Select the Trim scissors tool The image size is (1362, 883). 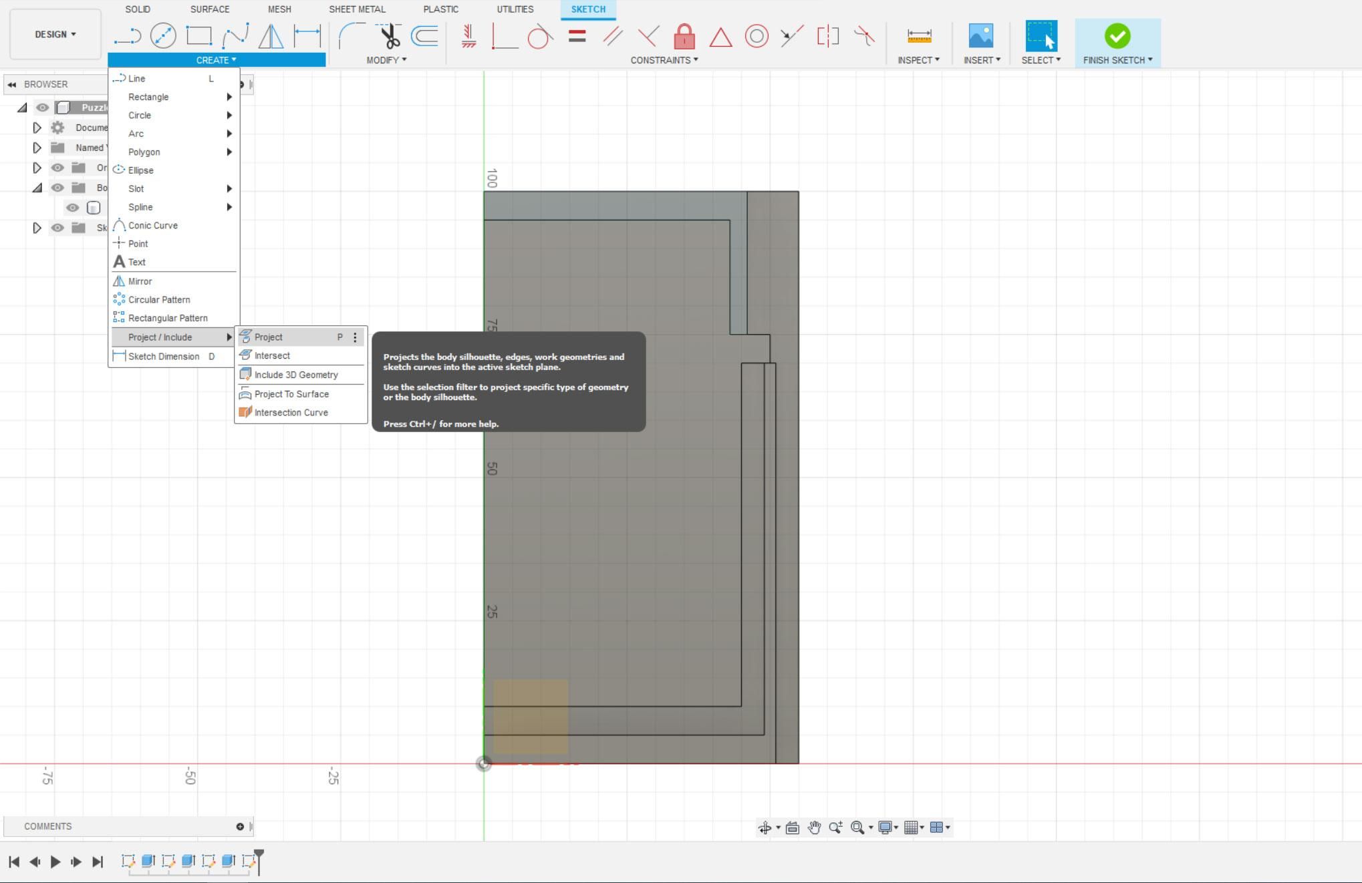(x=389, y=36)
